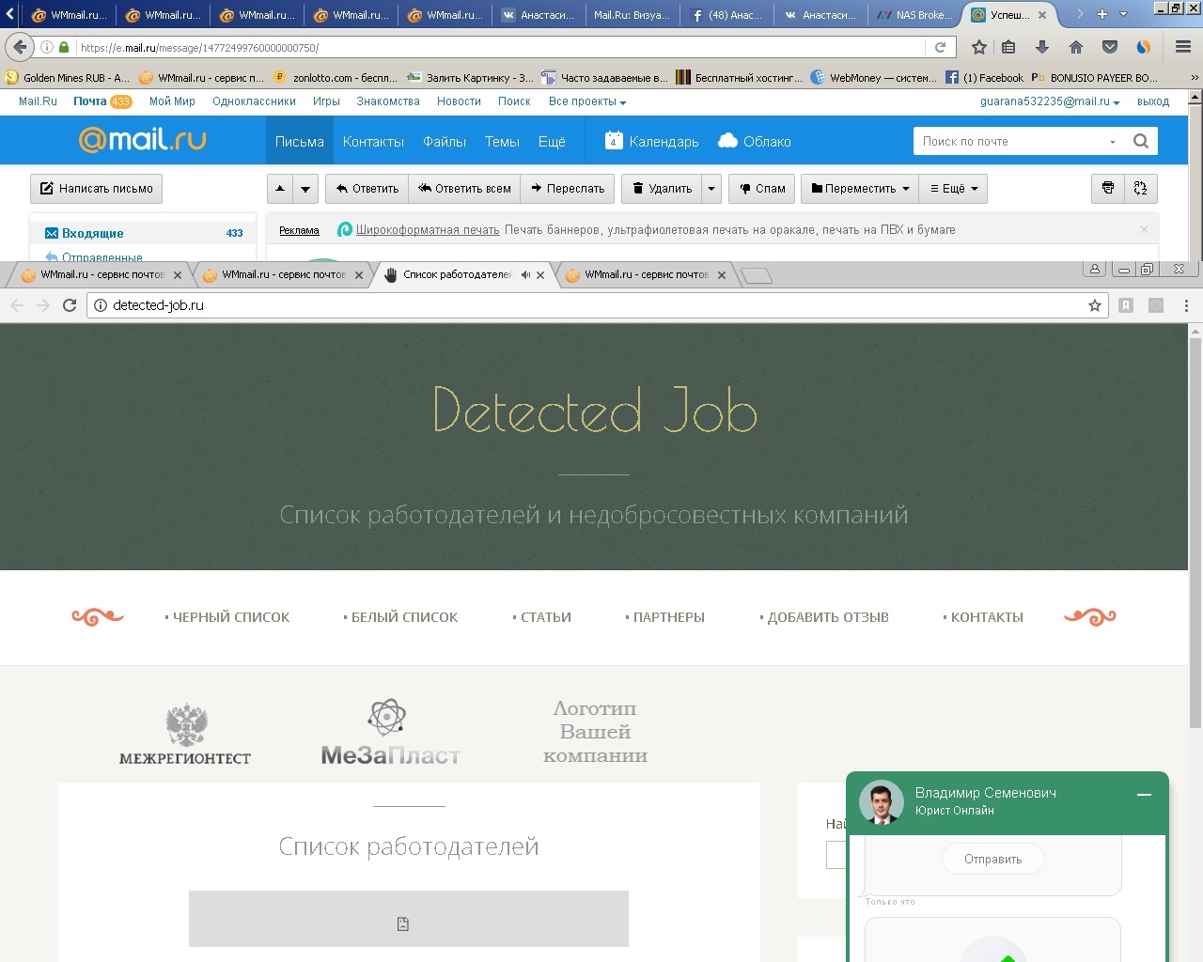This screenshot has height=962, width=1203.
Task: Bookmark this page with Firefox star icon
Action: pos(979,47)
